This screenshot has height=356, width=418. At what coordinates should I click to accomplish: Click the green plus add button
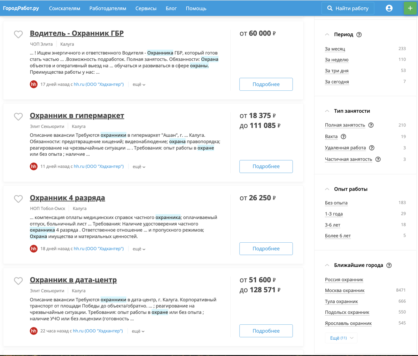(x=410, y=8)
